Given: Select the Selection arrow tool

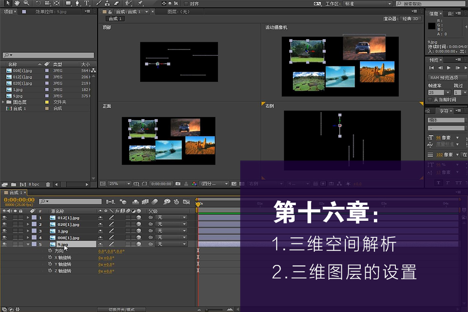Looking at the screenshot, I should [x=7, y=3].
